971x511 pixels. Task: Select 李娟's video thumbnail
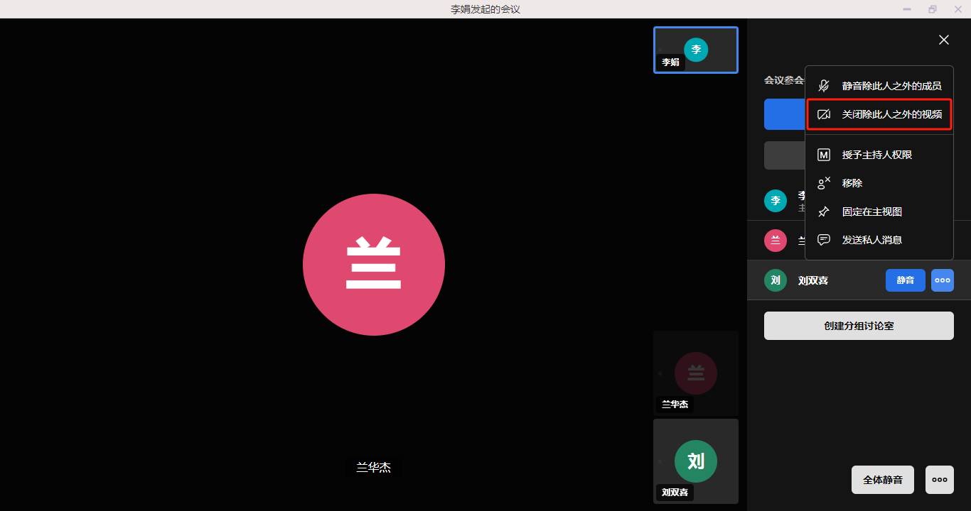695,50
